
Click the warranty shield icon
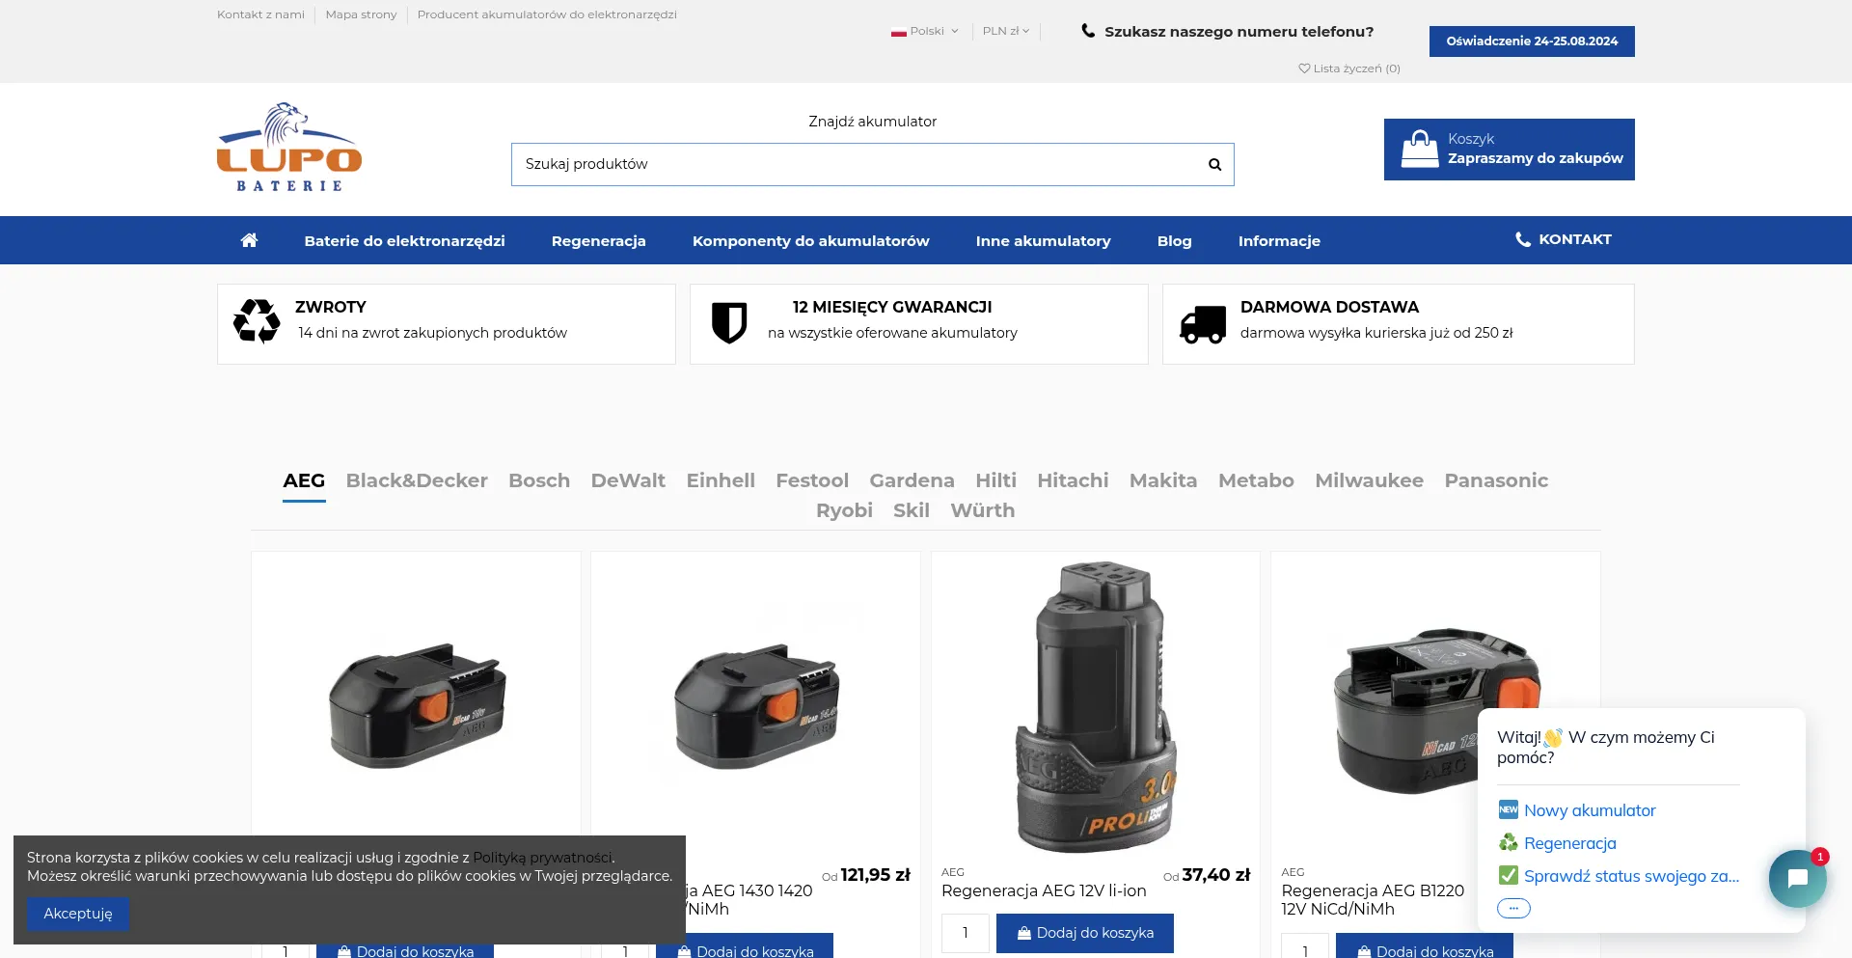tap(729, 322)
